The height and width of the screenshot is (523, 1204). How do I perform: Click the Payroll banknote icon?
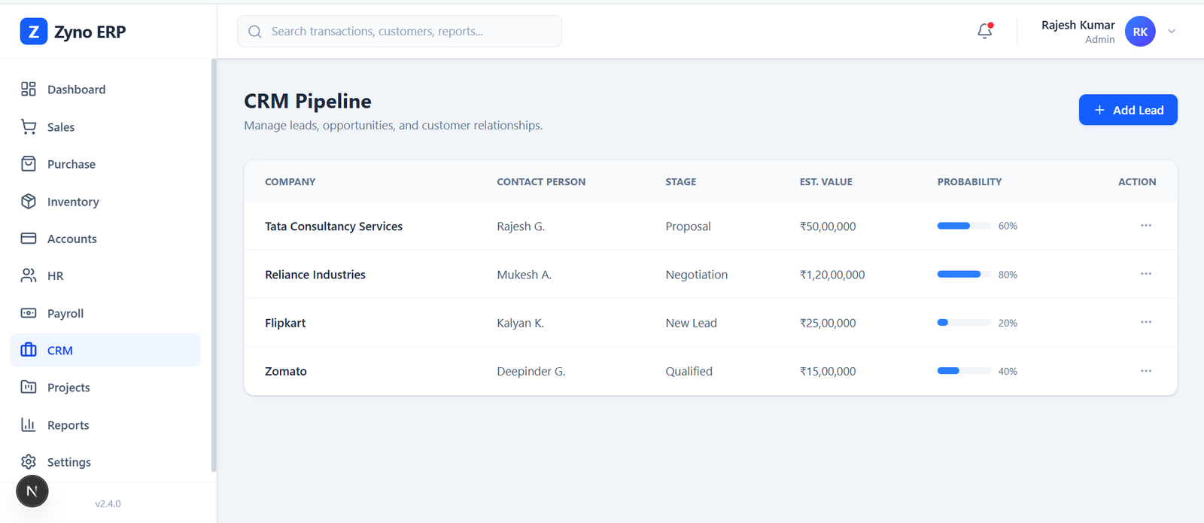(x=29, y=313)
